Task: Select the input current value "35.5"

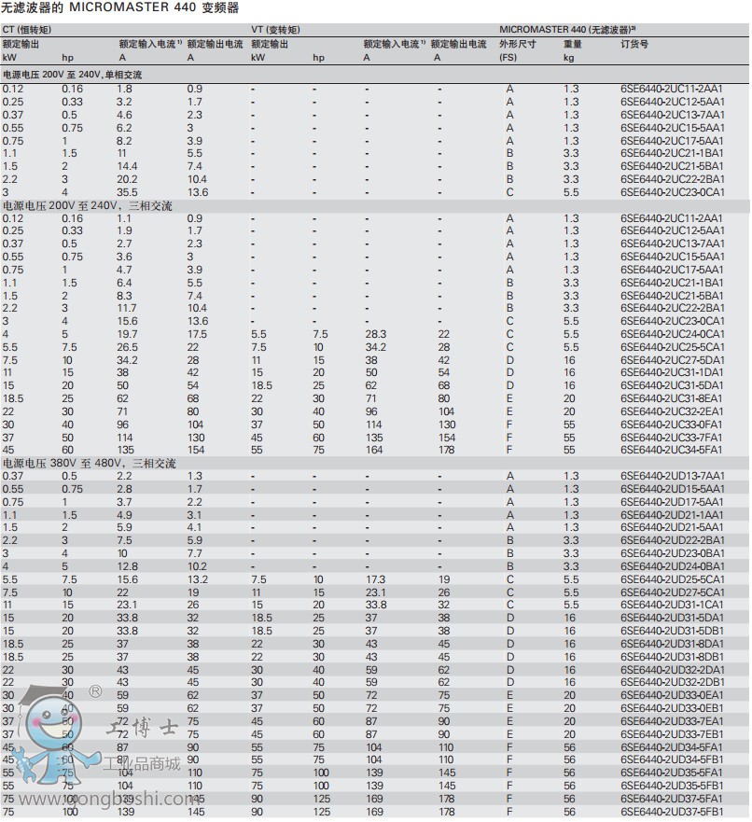Action: click(x=127, y=192)
